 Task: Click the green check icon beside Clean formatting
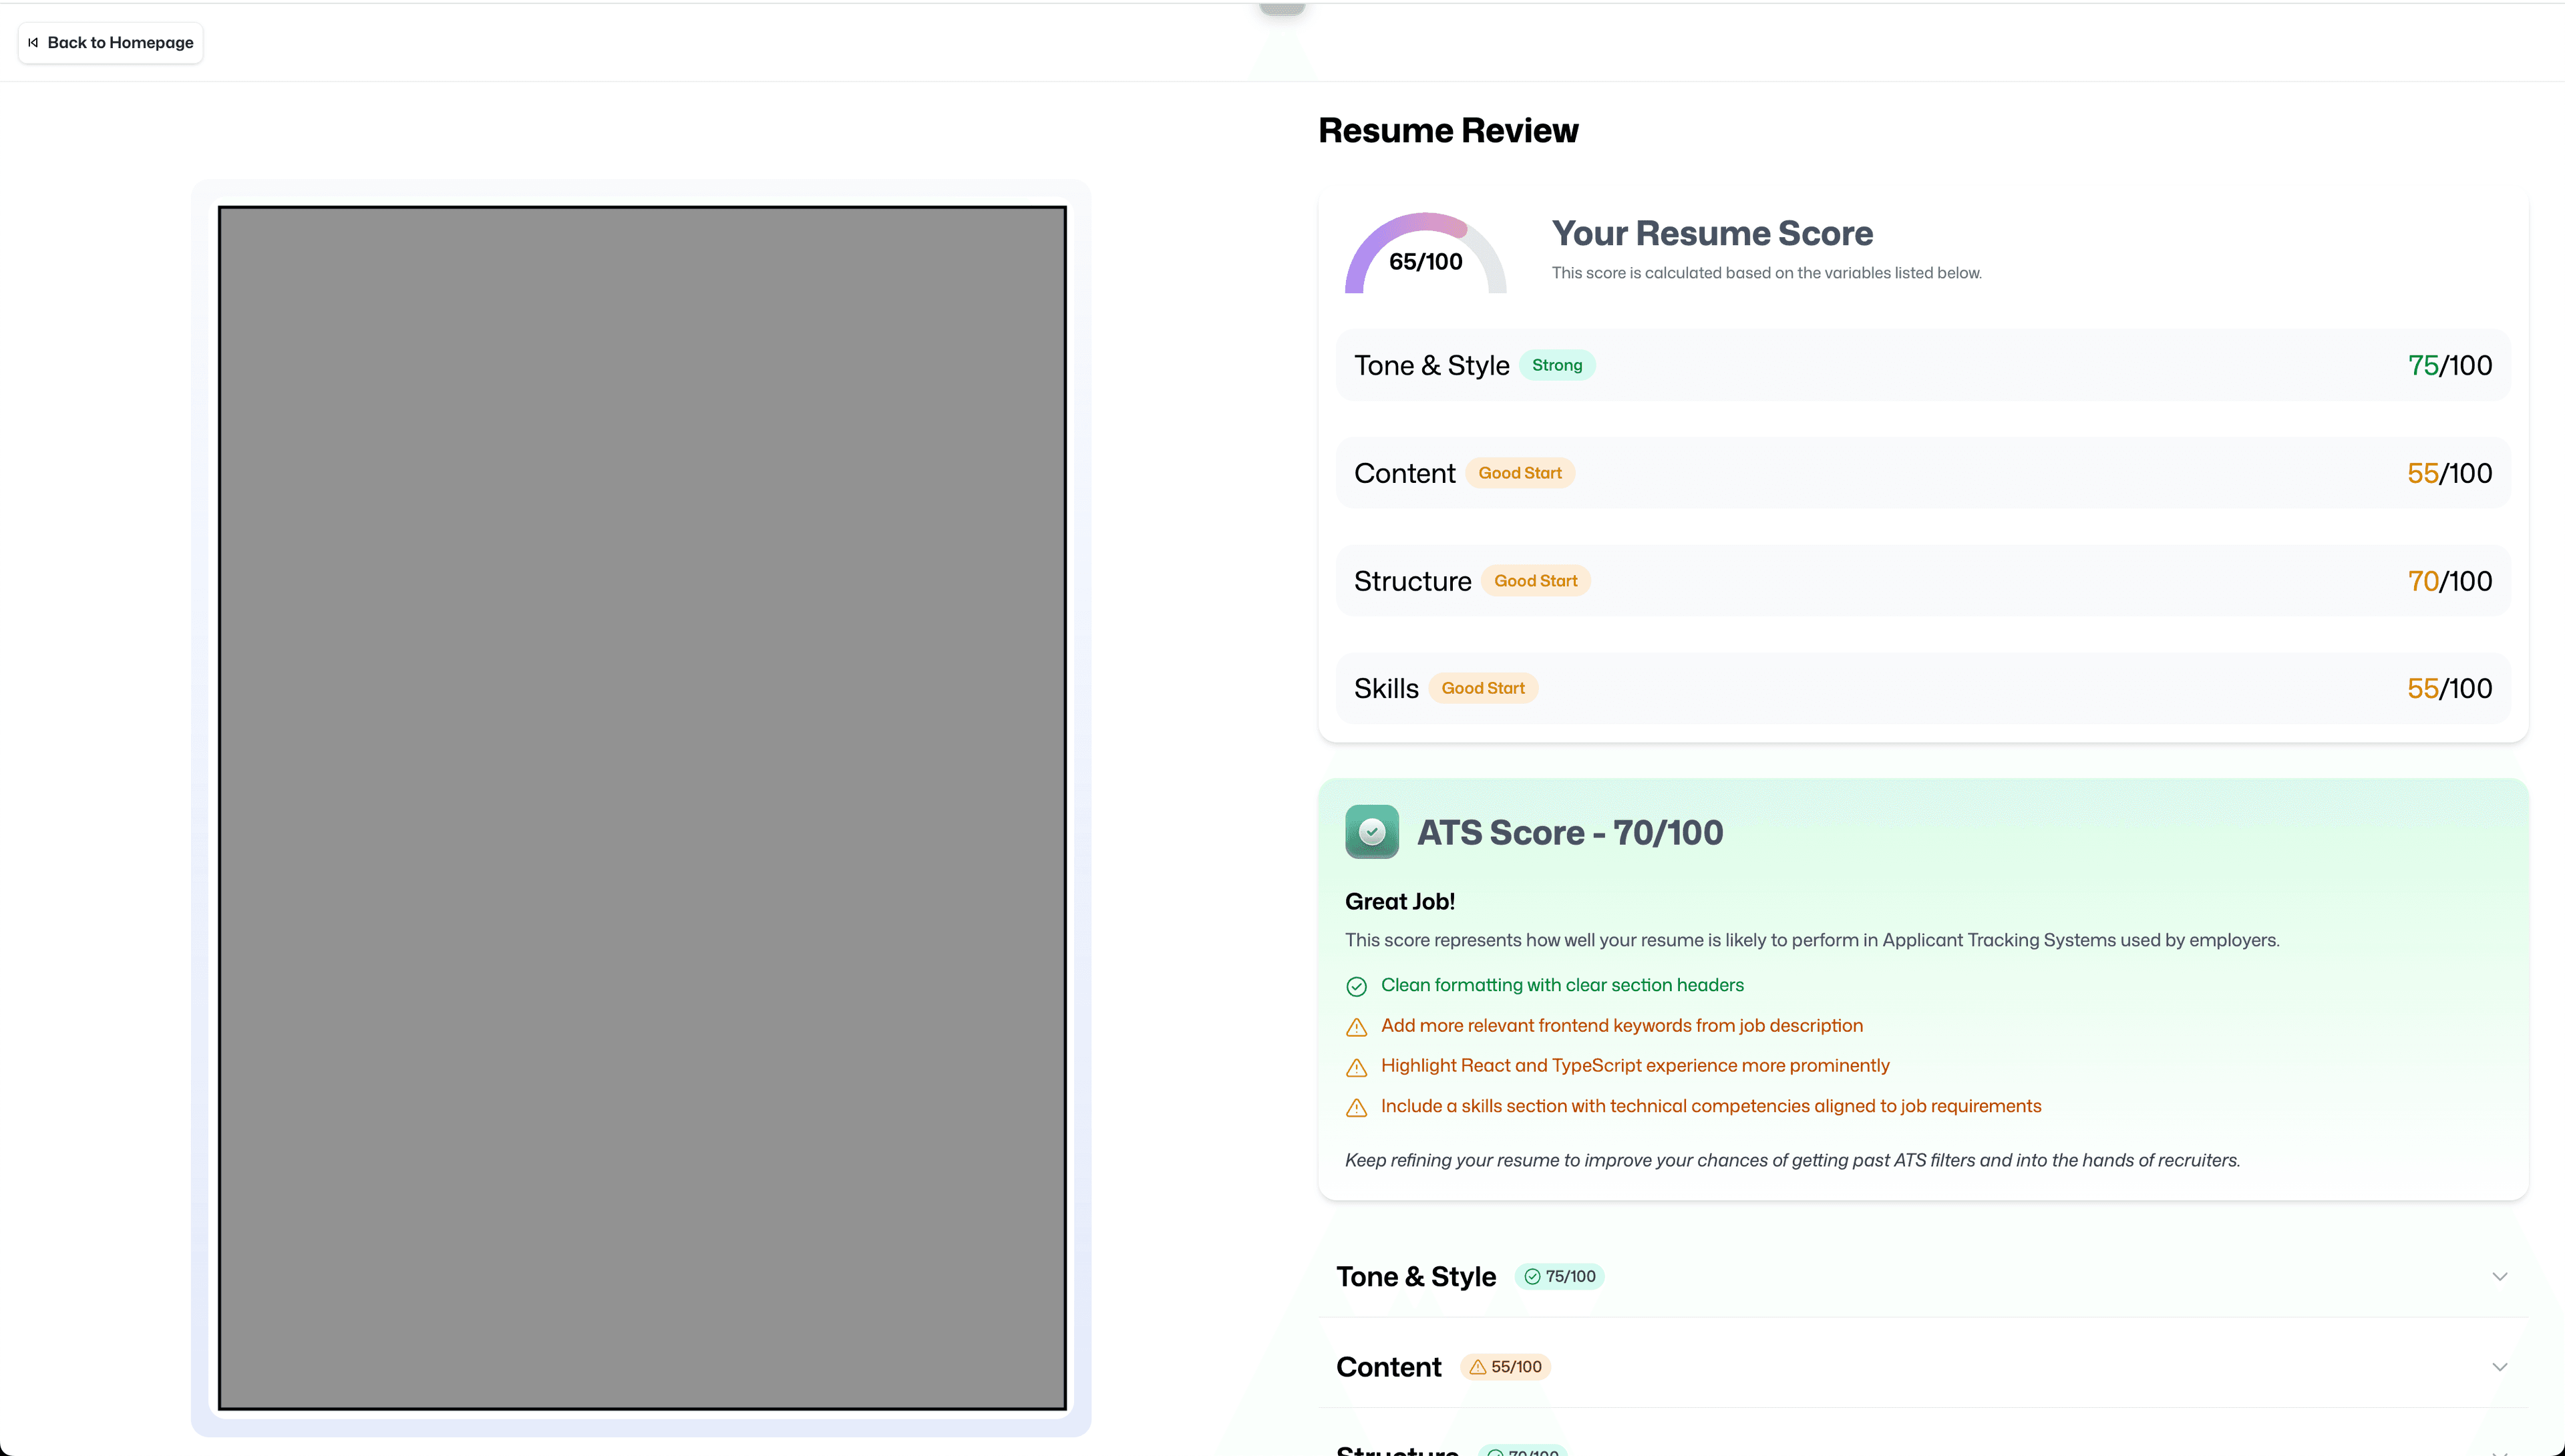tap(1356, 986)
